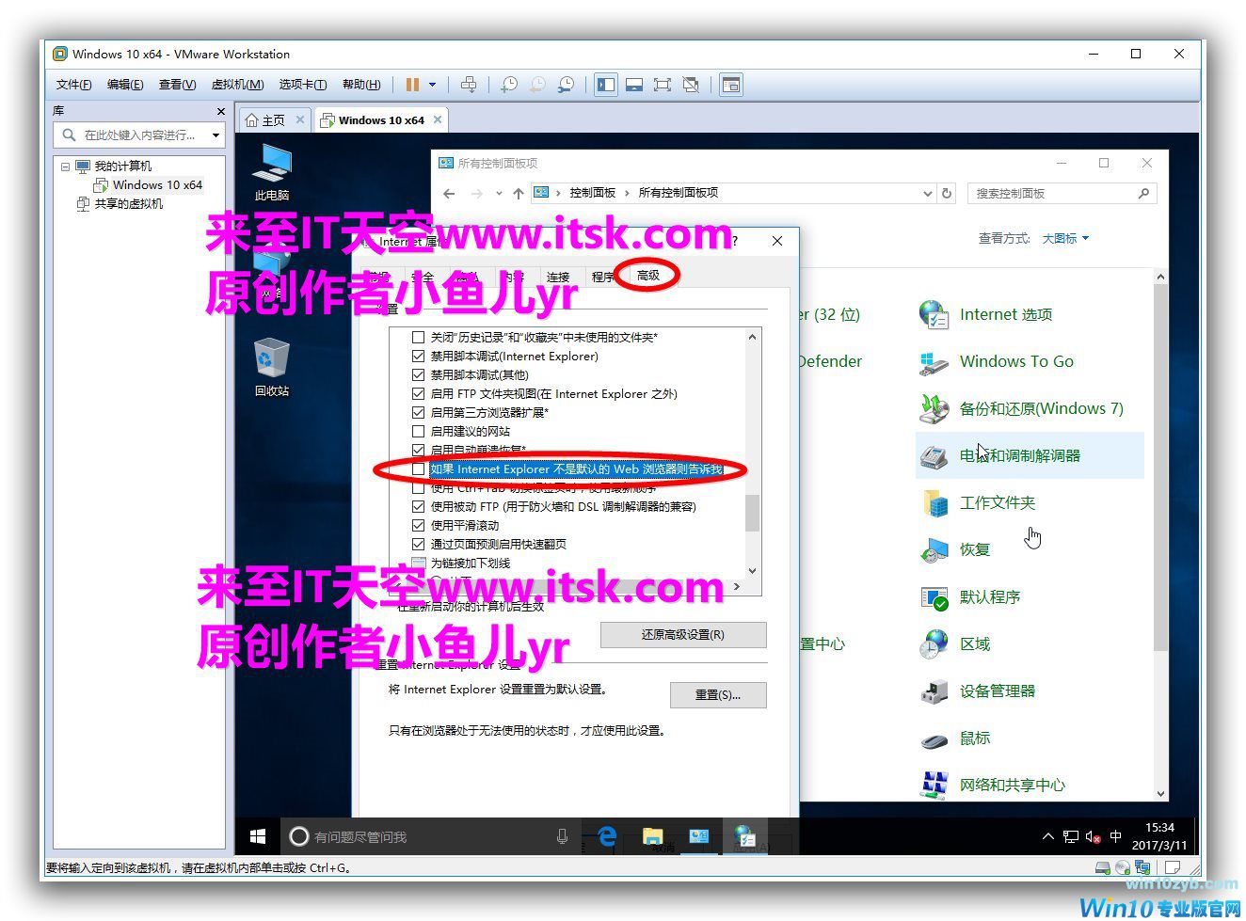Click the Cortana microphone icon

click(x=562, y=835)
